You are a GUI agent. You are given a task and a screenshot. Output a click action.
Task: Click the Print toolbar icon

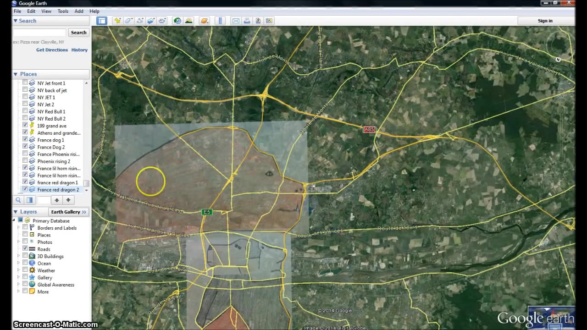247,21
